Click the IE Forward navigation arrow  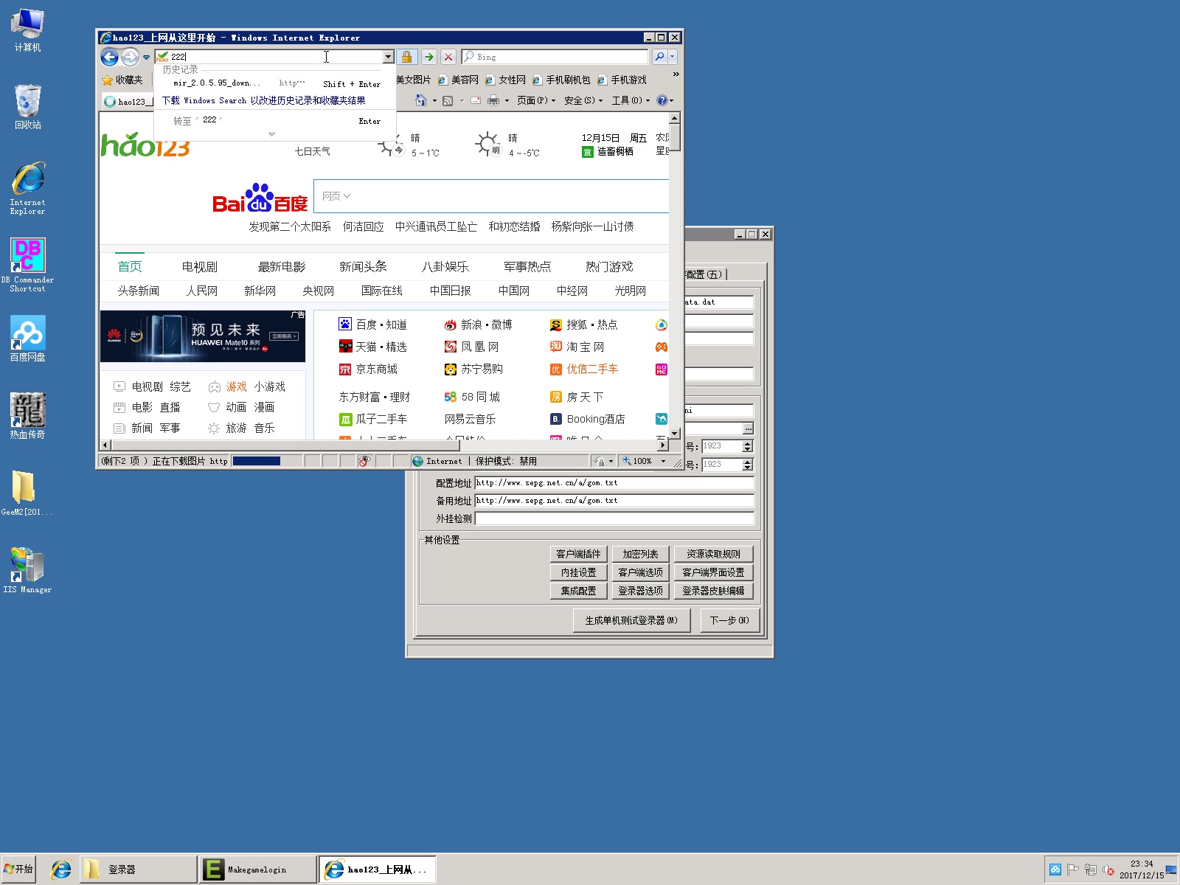pyautogui.click(x=130, y=57)
